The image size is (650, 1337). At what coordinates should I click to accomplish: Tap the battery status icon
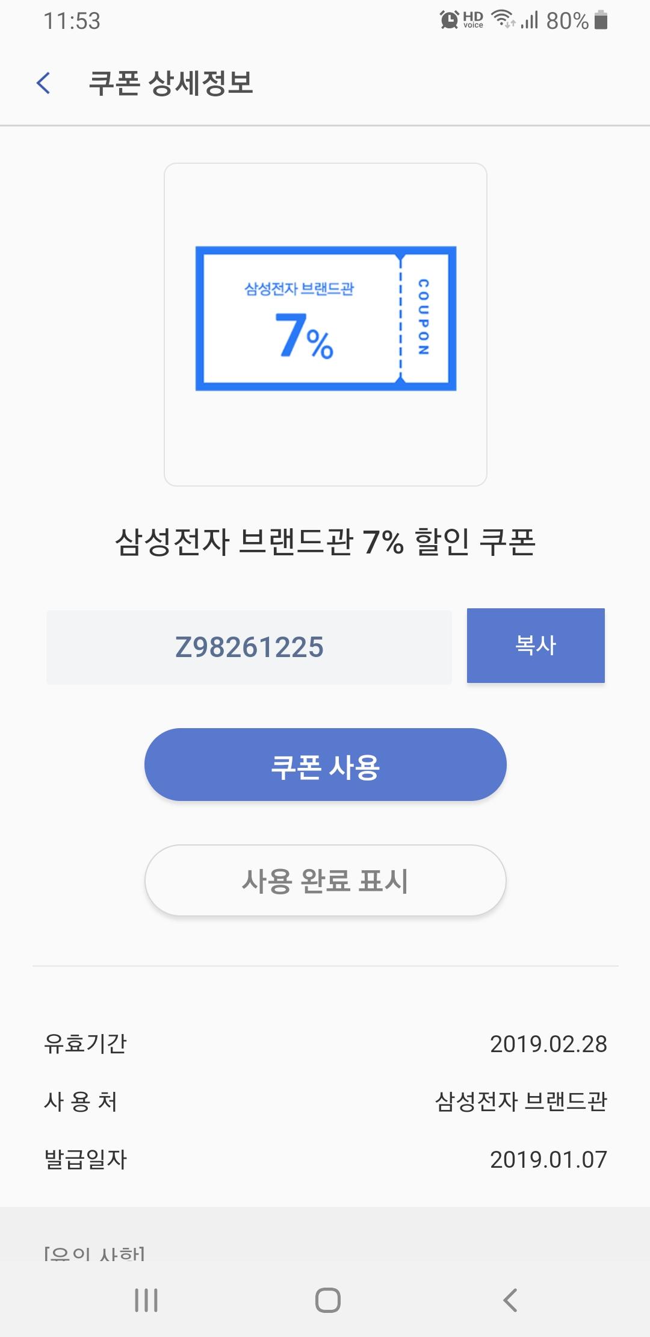601,20
